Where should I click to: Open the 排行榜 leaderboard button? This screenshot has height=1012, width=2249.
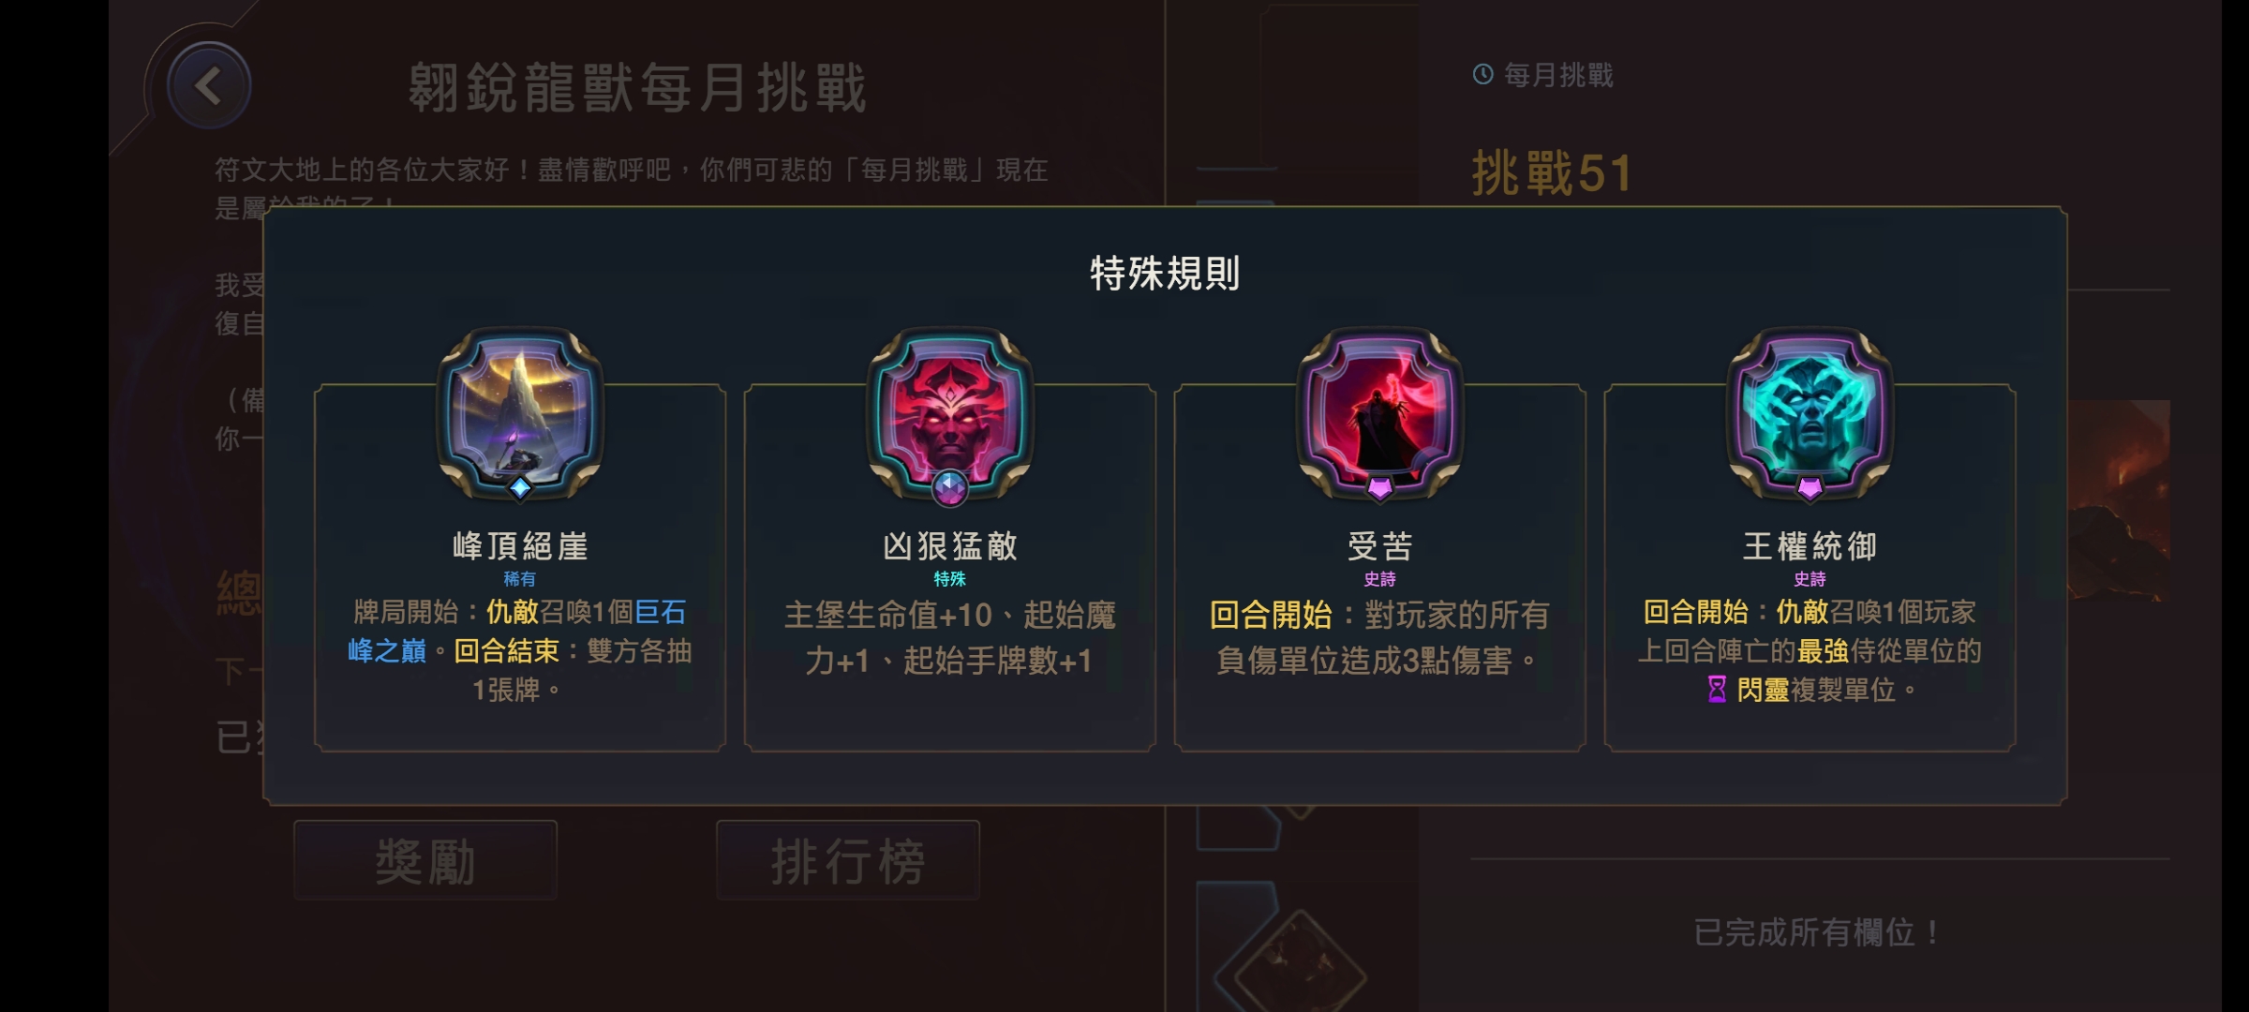pyautogui.click(x=848, y=860)
